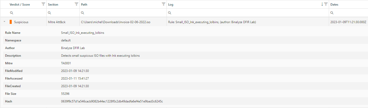This screenshot has height=108, width=368.
Task: Open the Log column filter icon
Action: [326, 4]
